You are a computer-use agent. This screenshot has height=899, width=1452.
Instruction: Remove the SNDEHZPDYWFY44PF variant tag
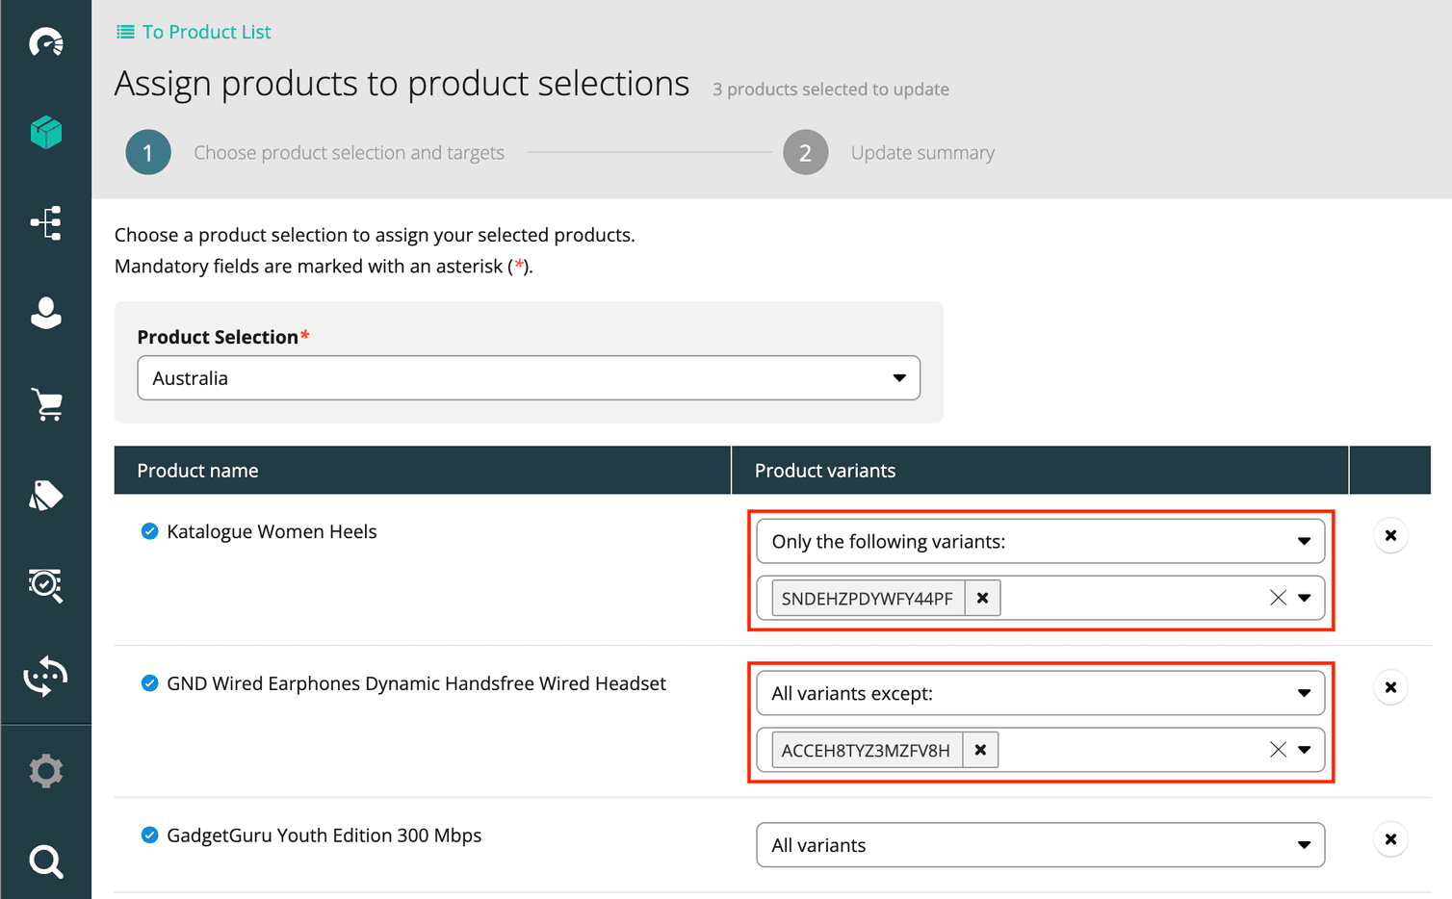982,597
